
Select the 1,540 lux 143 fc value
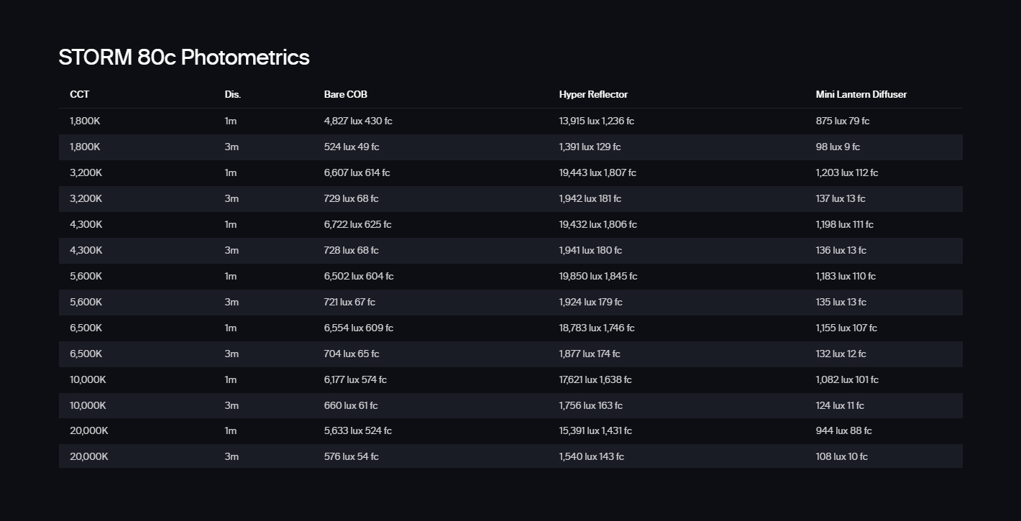pos(591,457)
